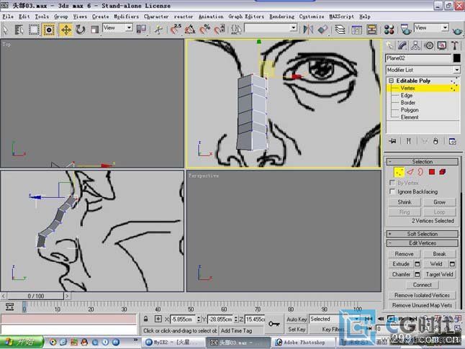Open Curve Editor icon

(357, 30)
